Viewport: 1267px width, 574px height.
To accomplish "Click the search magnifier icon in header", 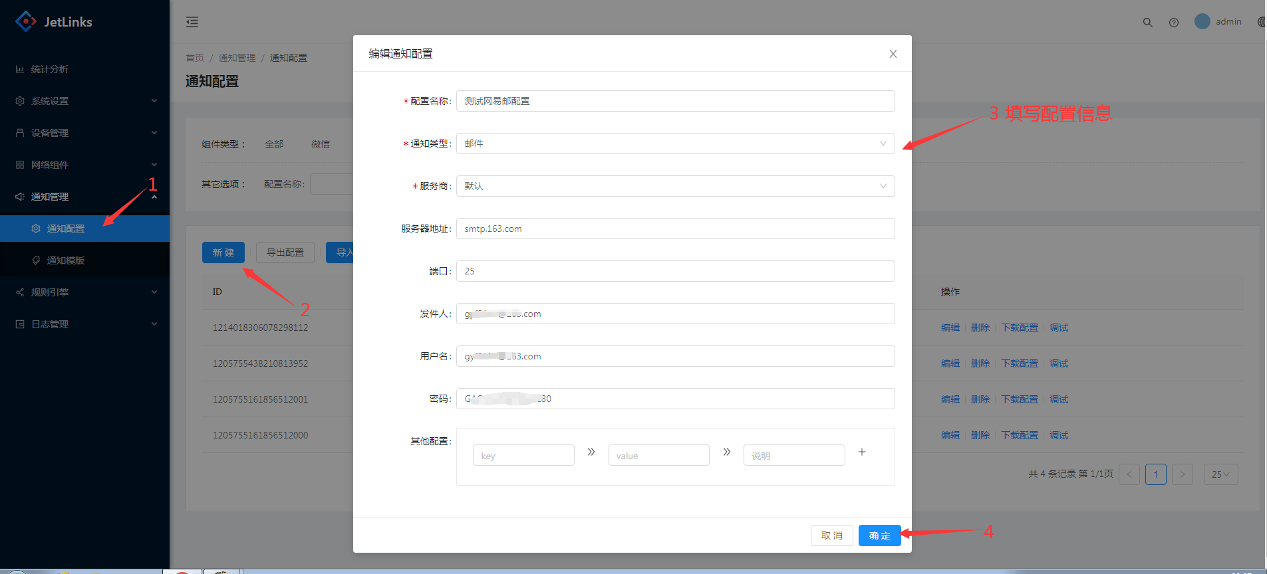I will pyautogui.click(x=1147, y=22).
